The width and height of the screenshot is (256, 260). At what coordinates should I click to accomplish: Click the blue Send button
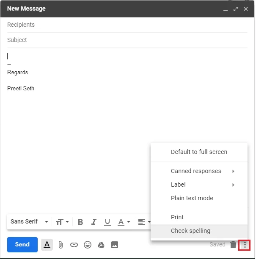22,245
